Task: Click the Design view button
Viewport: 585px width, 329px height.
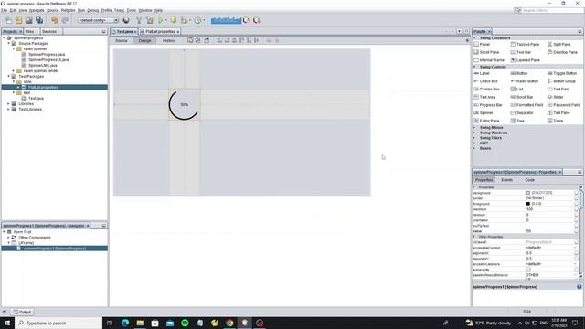Action: (x=144, y=40)
